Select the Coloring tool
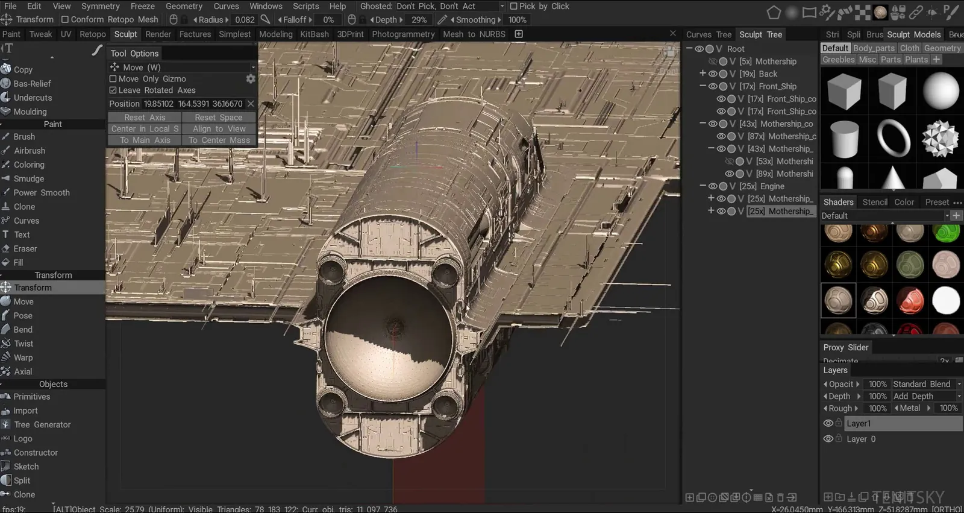 29,165
